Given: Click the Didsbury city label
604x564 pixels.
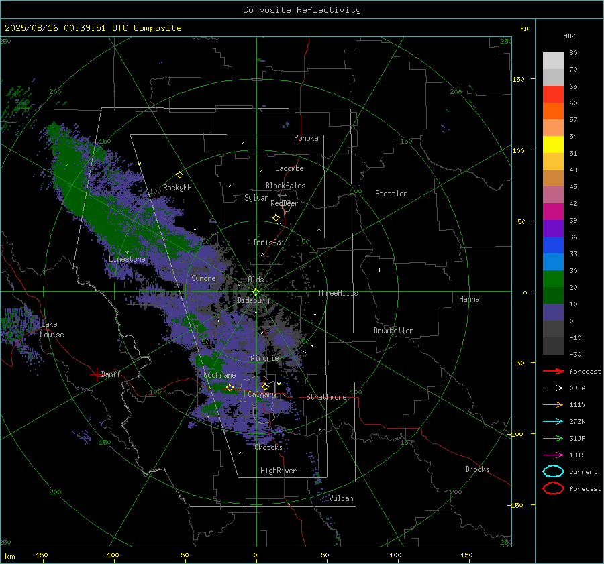Looking at the screenshot, I should pyautogui.click(x=254, y=300).
